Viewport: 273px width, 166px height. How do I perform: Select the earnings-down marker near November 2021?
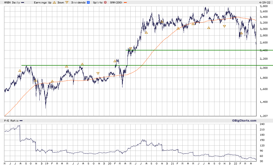pyautogui.click(x=224, y=26)
